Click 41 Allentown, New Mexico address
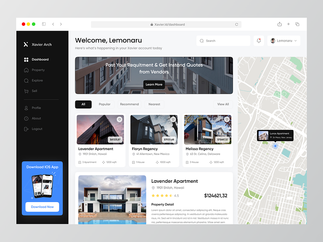323x242 pixels. tap(153, 154)
